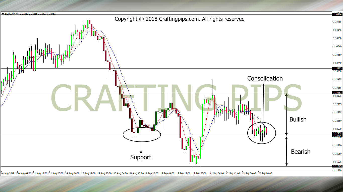The height and width of the screenshot is (192, 343).
Task: Click the 12 Sep 12:00 time label
Action: click(233, 173)
